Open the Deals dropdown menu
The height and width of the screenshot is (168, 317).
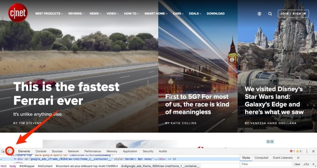[x=195, y=14]
